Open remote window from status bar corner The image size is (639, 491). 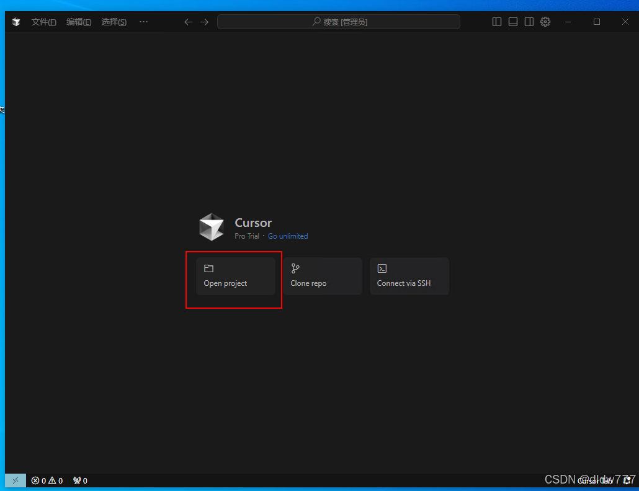click(16, 480)
